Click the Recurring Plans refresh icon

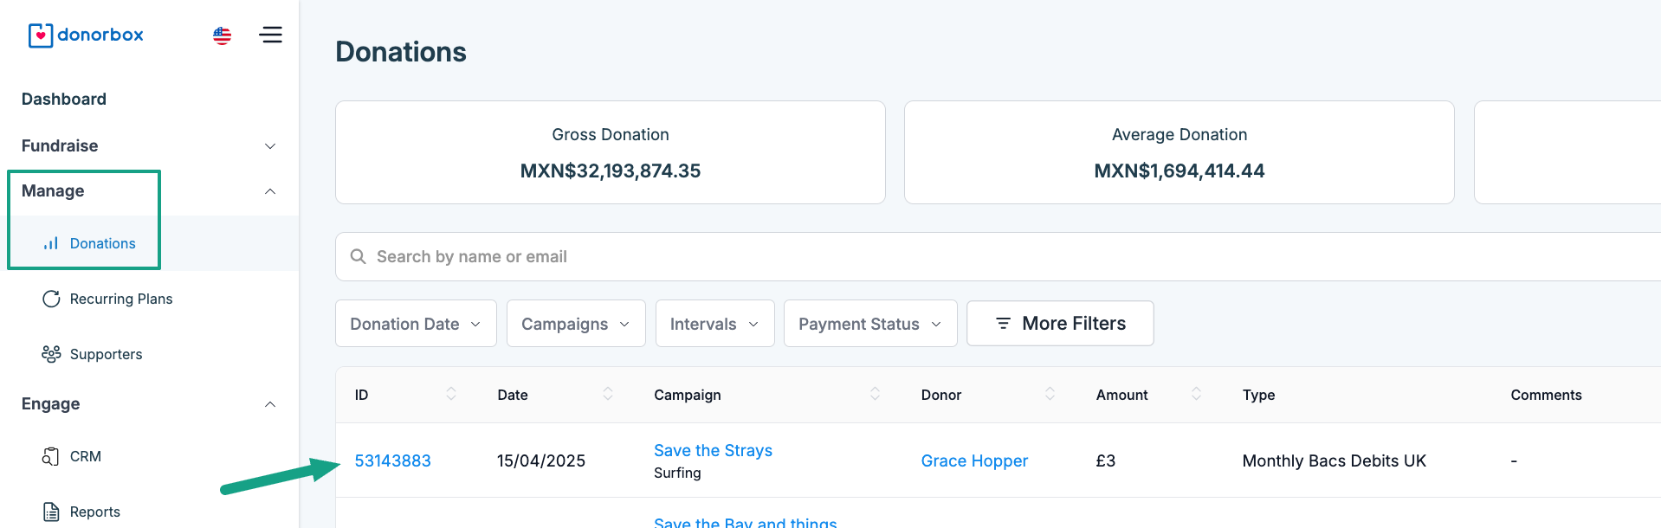point(51,299)
